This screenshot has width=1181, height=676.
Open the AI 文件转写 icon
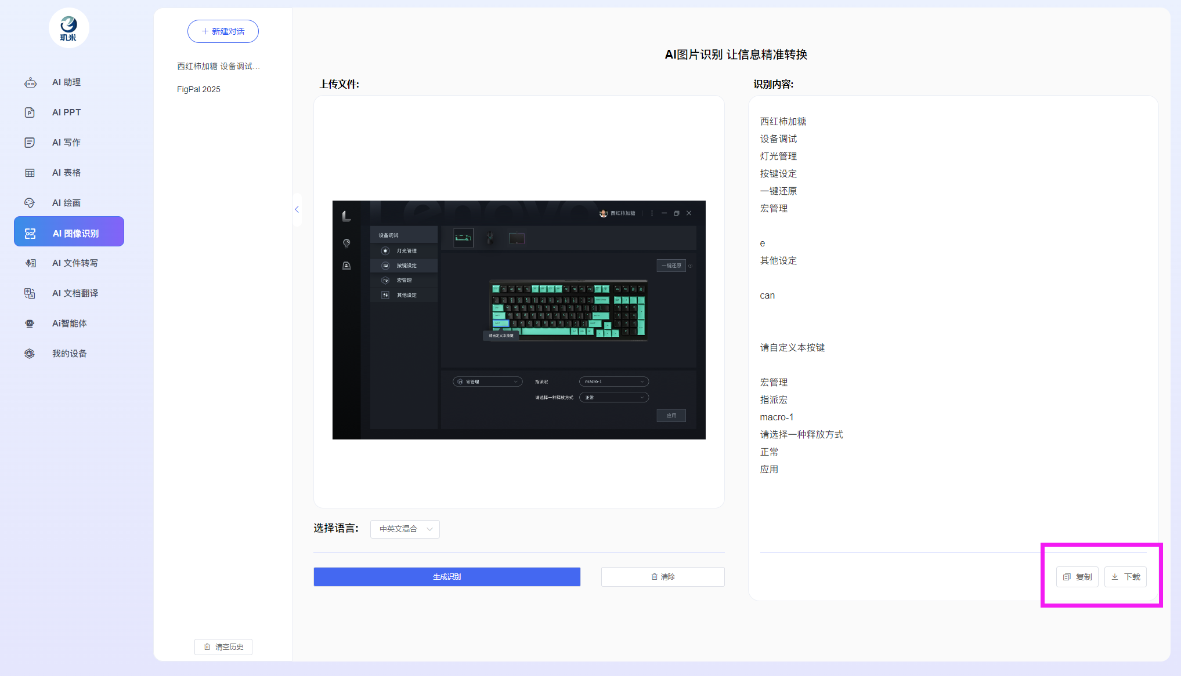[x=30, y=263]
